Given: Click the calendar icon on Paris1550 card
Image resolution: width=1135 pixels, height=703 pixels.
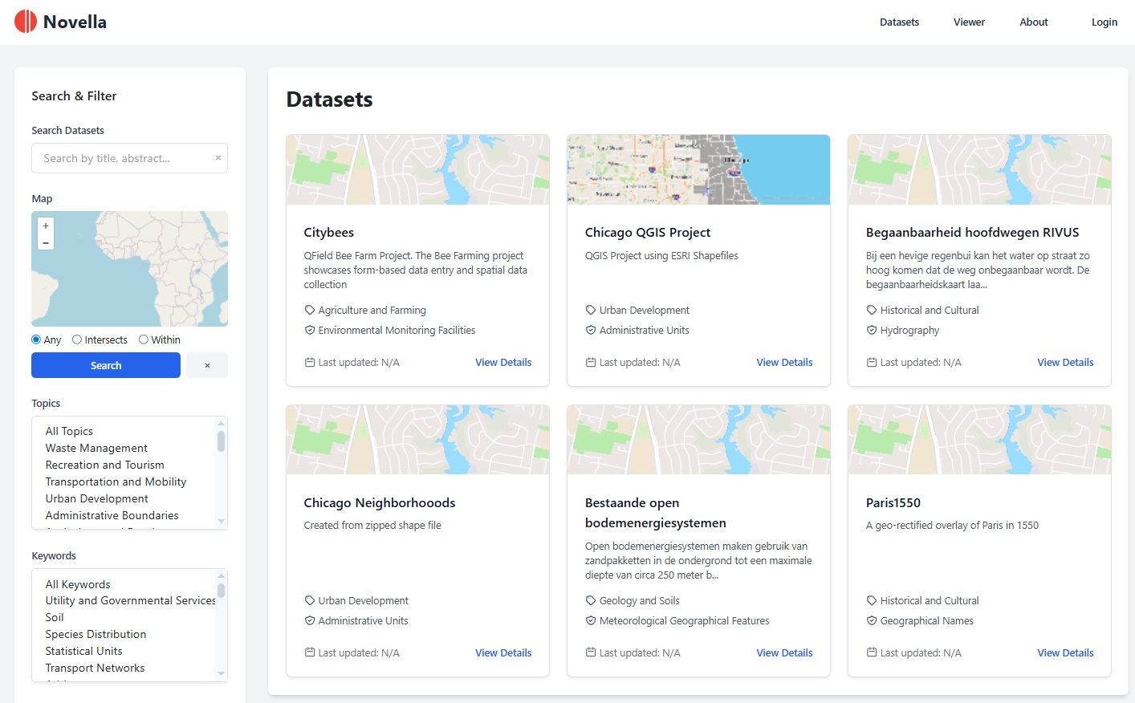Looking at the screenshot, I should point(872,653).
